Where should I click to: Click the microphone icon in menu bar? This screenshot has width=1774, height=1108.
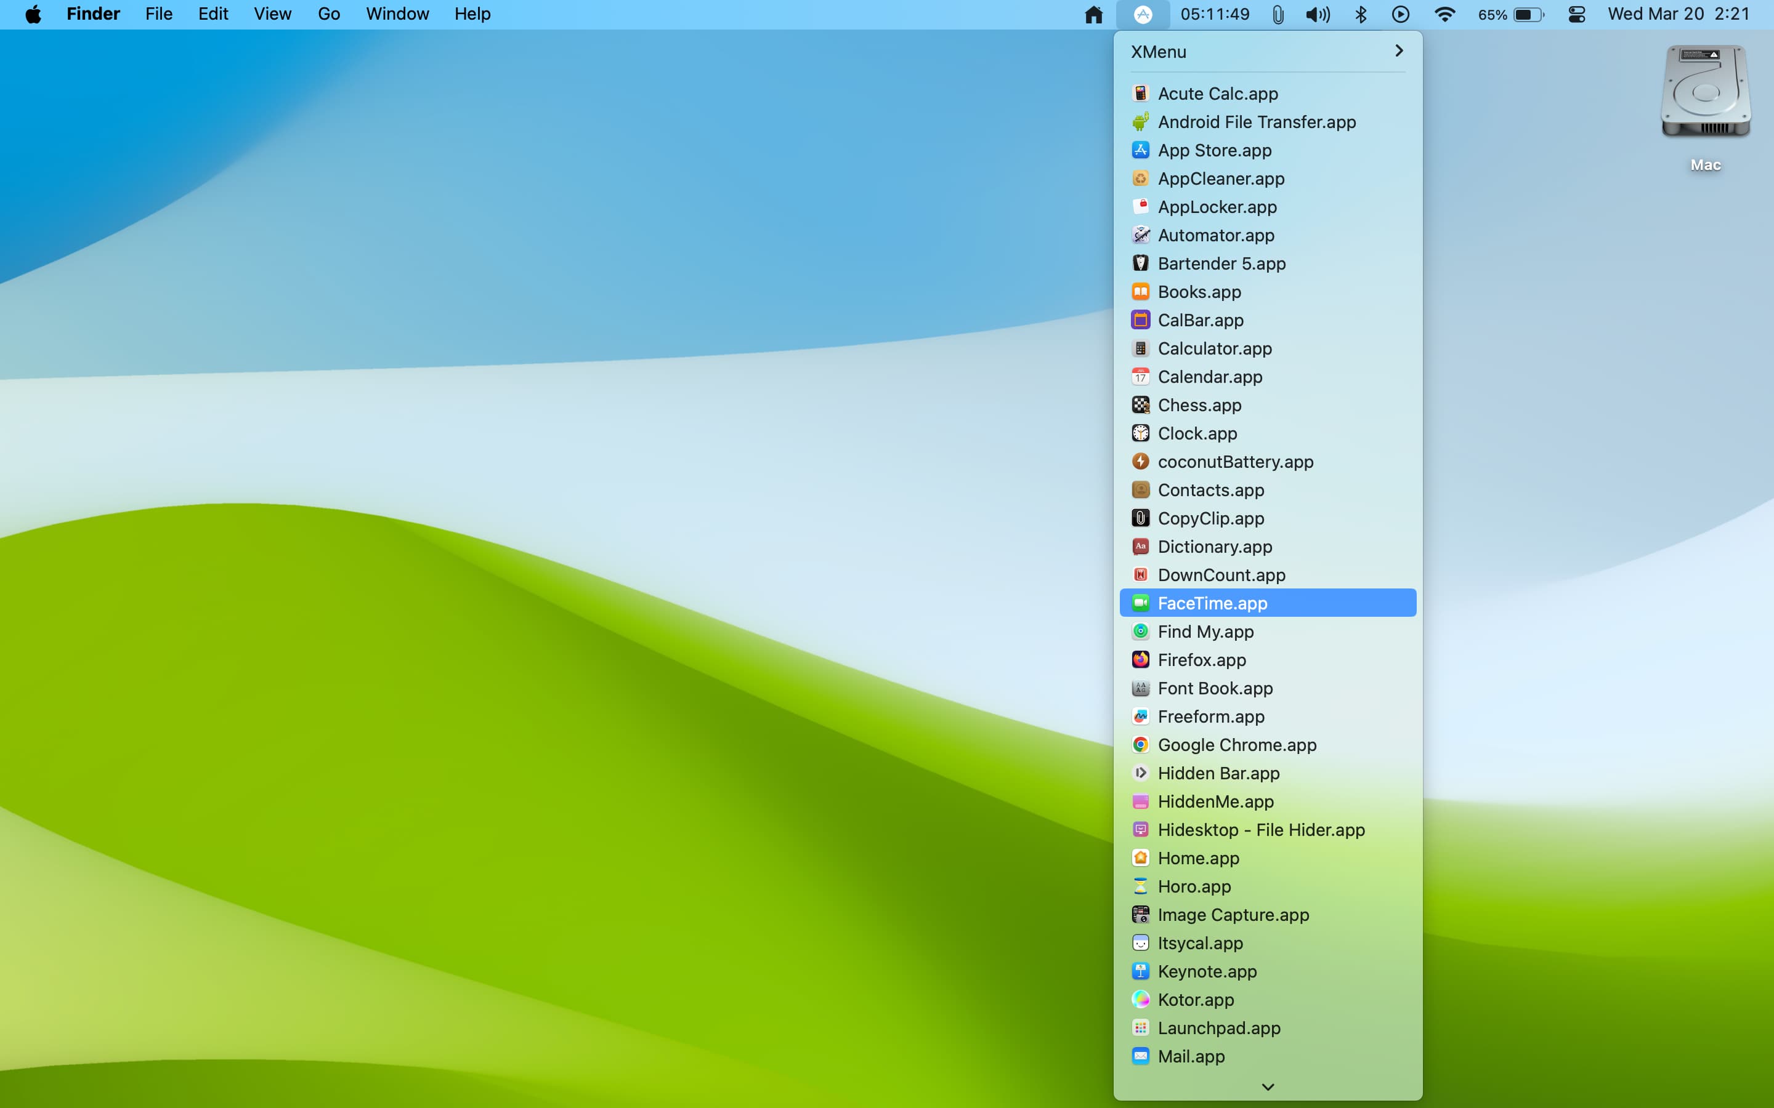[x=1274, y=14]
